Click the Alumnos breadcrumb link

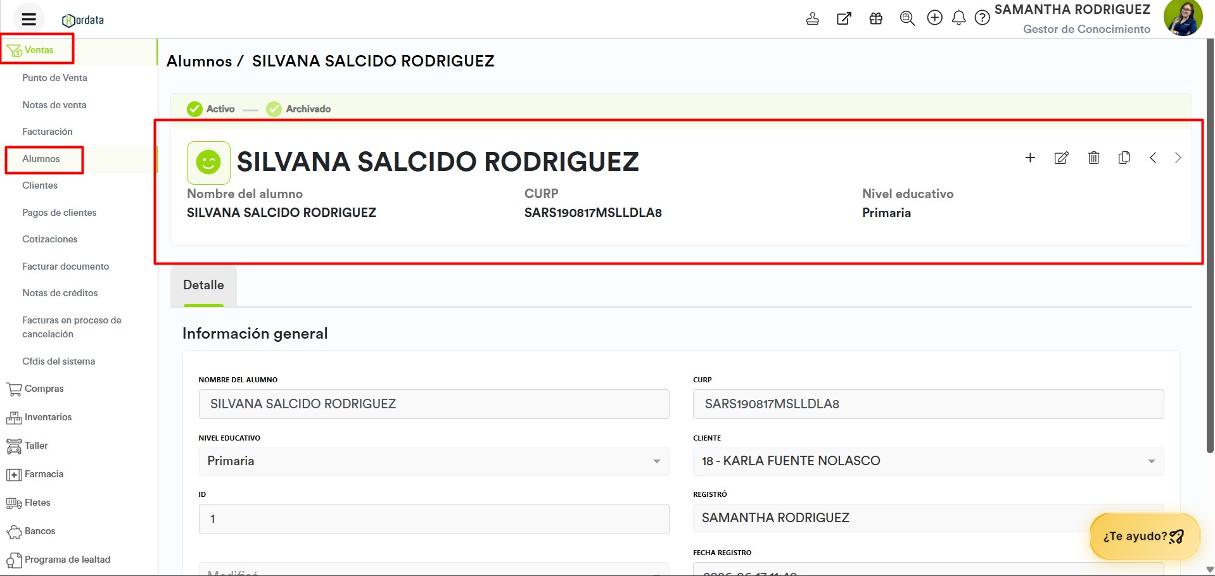coord(199,61)
